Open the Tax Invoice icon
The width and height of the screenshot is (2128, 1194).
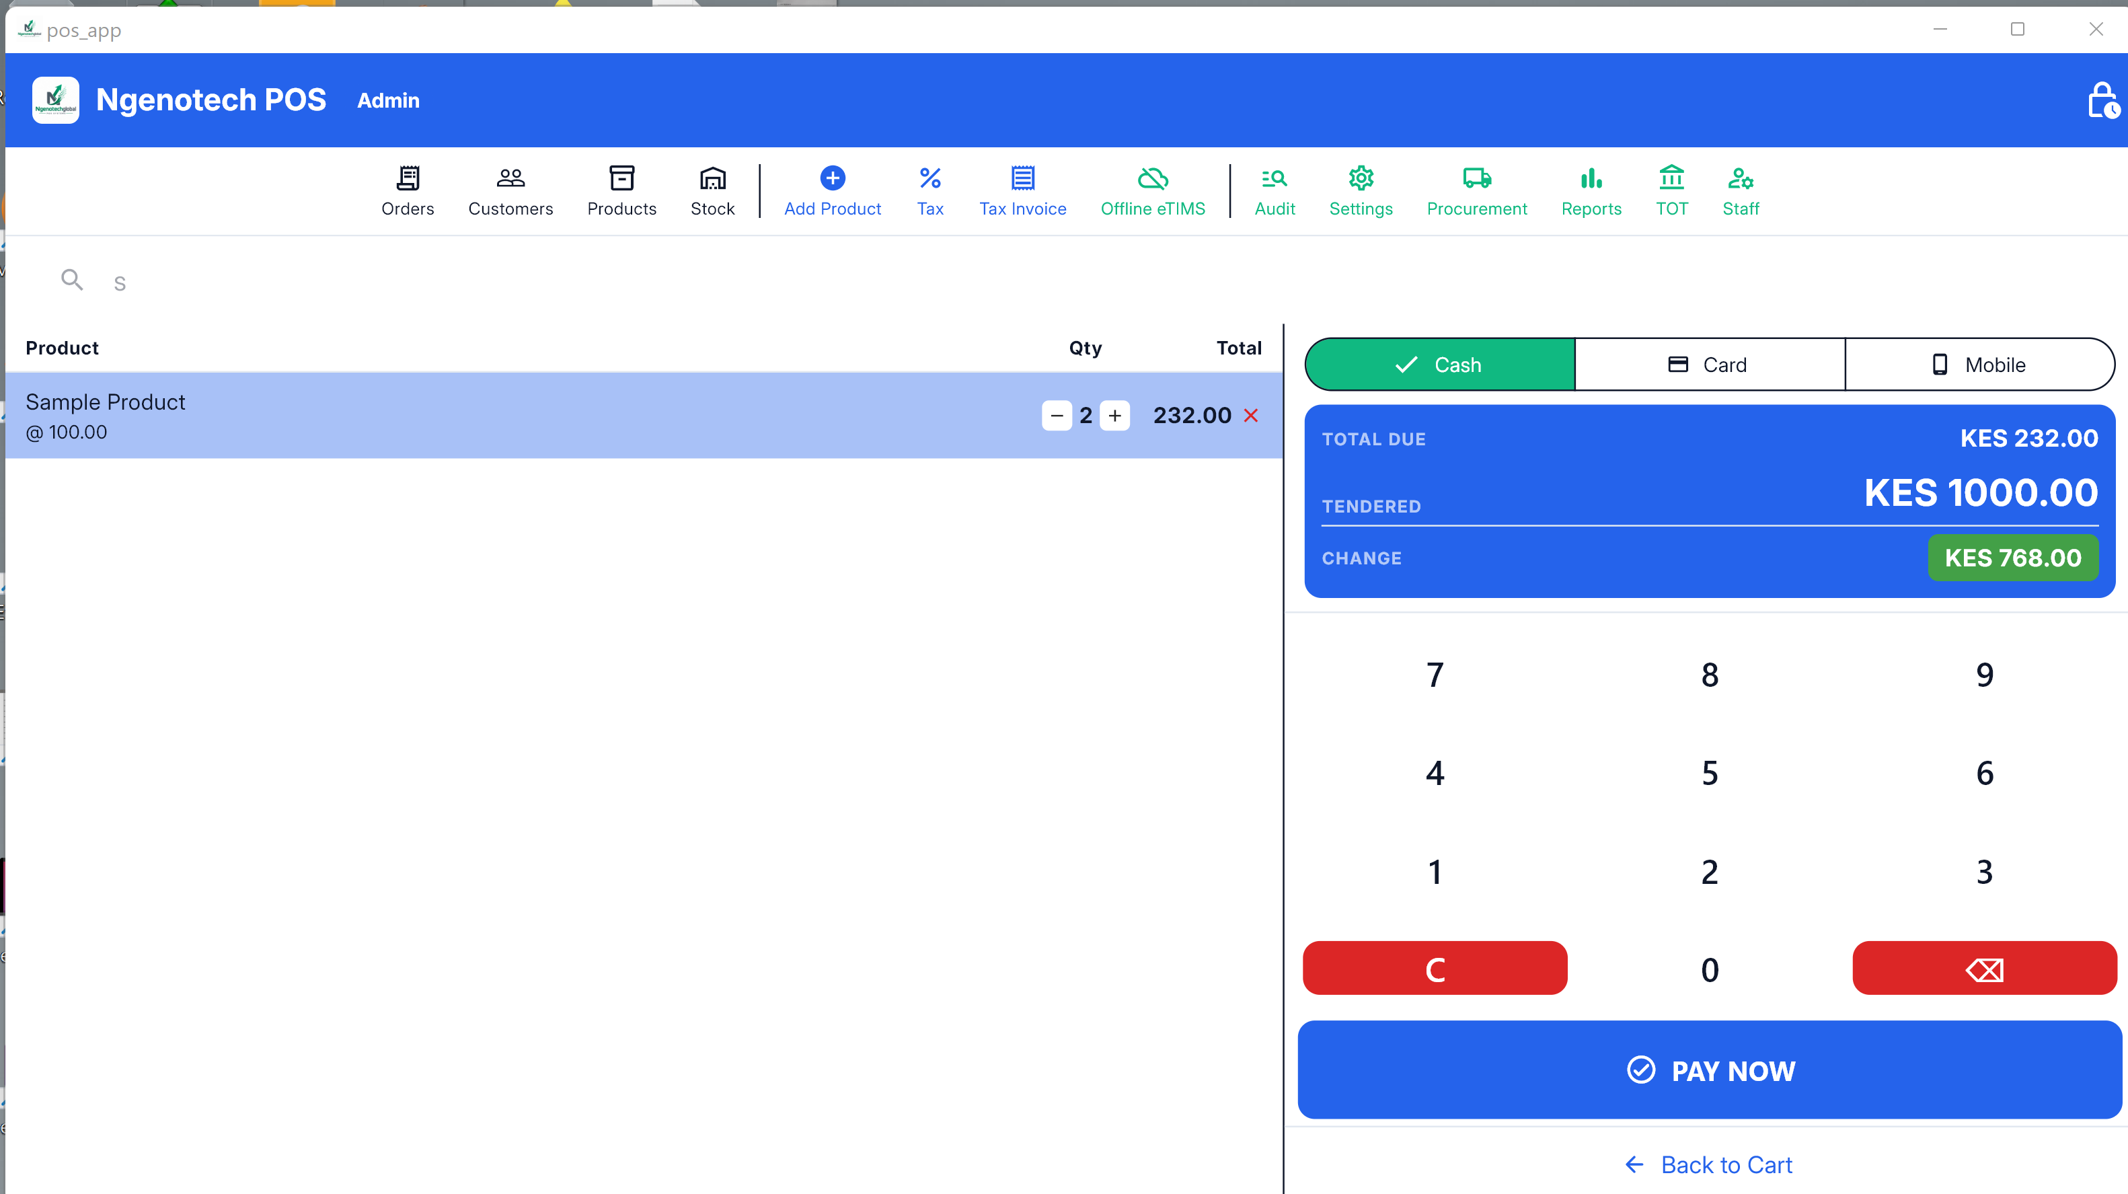pos(1022,178)
